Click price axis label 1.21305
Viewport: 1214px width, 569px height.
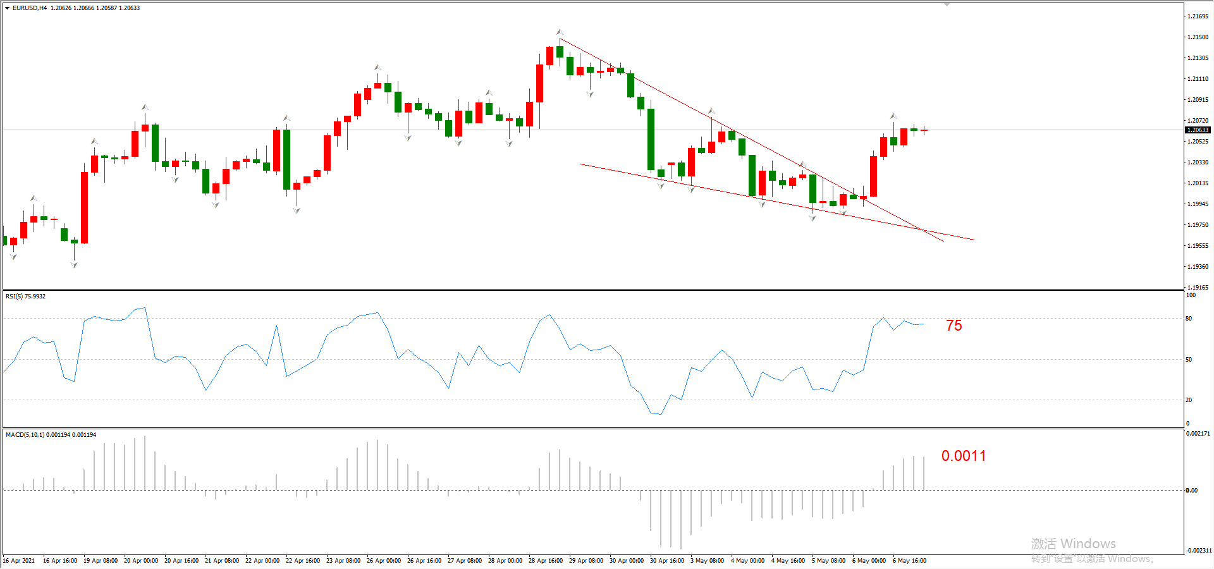[x=1198, y=58]
